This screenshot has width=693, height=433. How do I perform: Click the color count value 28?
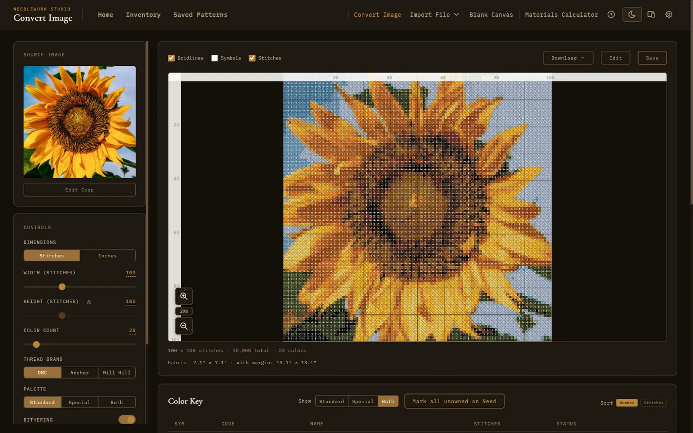coord(132,331)
